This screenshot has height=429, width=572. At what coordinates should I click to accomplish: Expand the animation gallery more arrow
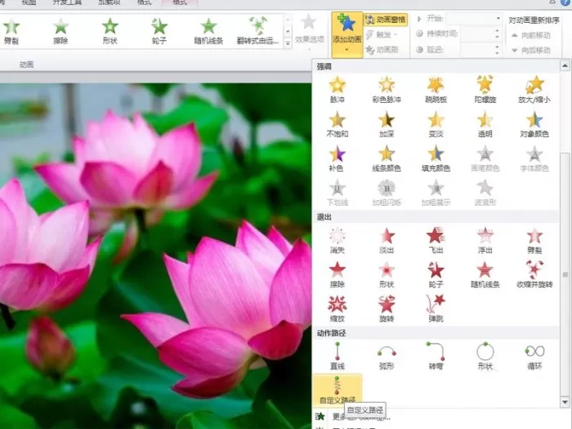click(x=288, y=43)
